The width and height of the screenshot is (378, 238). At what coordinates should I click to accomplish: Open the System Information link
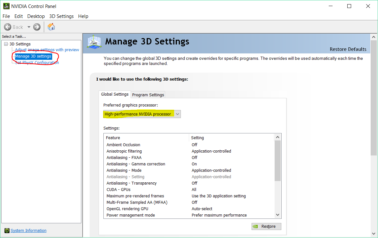point(28,231)
